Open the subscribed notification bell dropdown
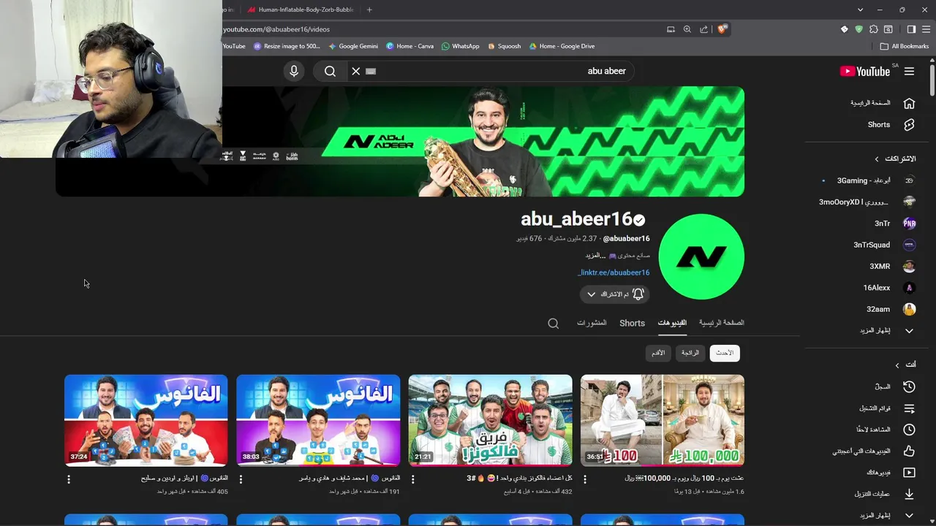Image resolution: width=936 pixels, height=526 pixels. coord(615,294)
